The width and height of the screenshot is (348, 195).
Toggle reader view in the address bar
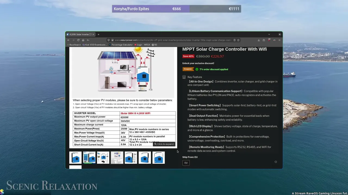[x=234, y=40]
